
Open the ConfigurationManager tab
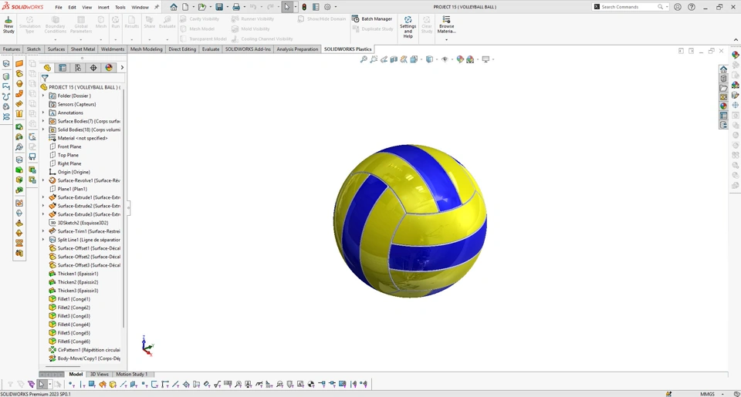[x=78, y=68]
